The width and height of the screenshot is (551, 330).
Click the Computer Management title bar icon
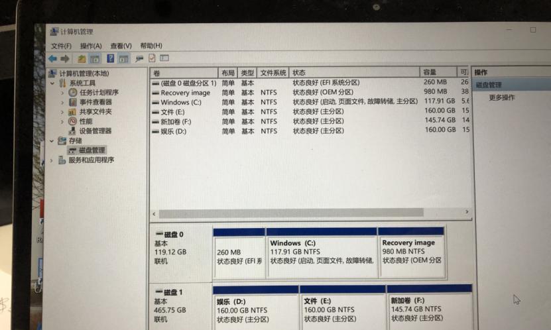point(54,32)
